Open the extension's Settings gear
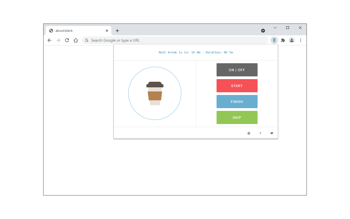350x219 pixels. (249, 133)
